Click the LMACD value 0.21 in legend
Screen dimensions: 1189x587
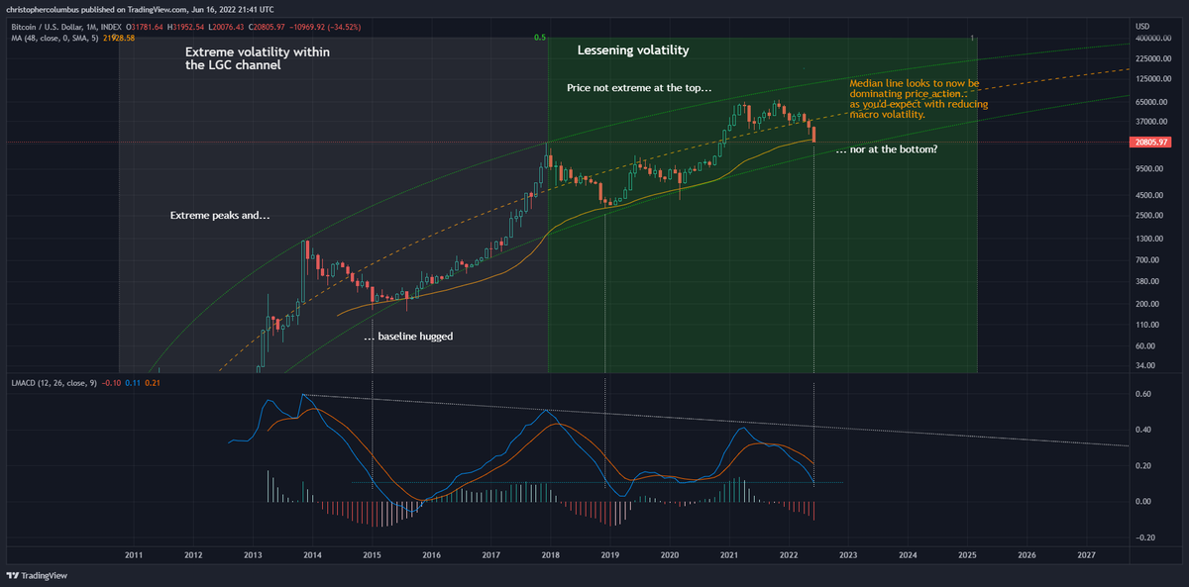pyautogui.click(x=152, y=383)
